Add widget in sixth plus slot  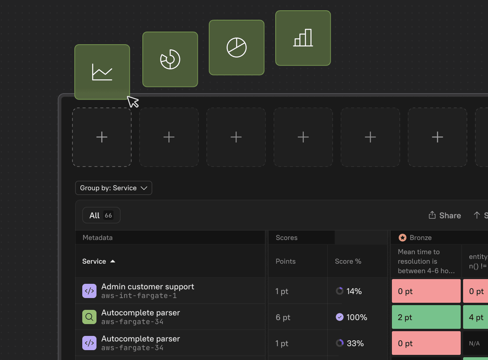click(437, 137)
